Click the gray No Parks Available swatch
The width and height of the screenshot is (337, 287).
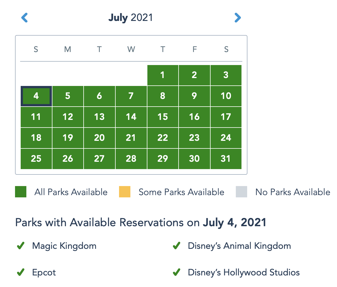[x=241, y=192]
